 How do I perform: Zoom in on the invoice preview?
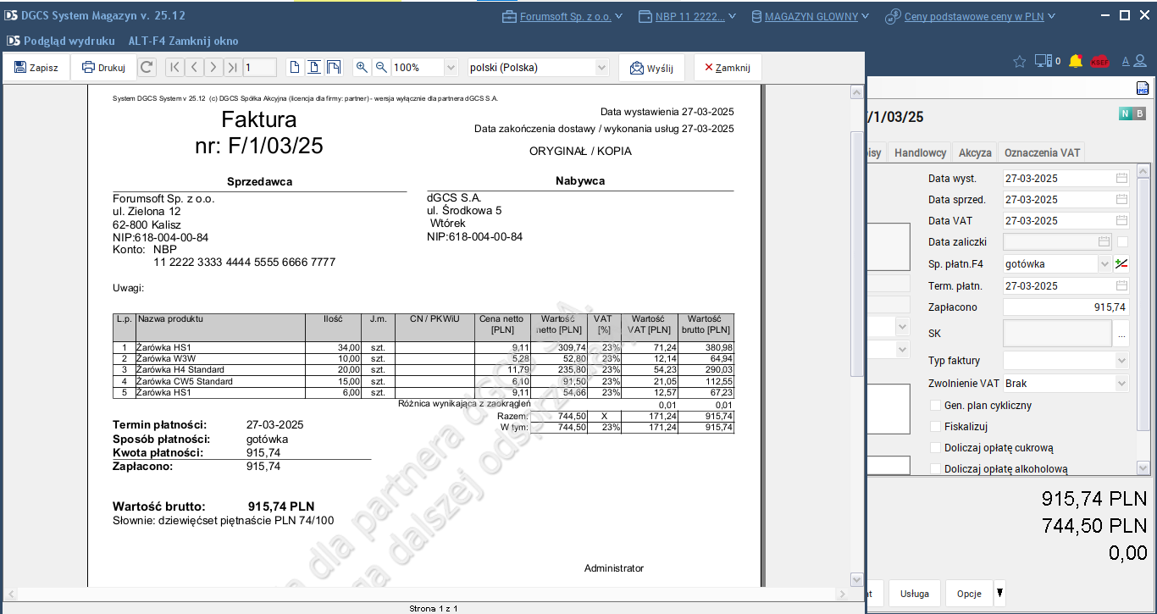coord(362,68)
